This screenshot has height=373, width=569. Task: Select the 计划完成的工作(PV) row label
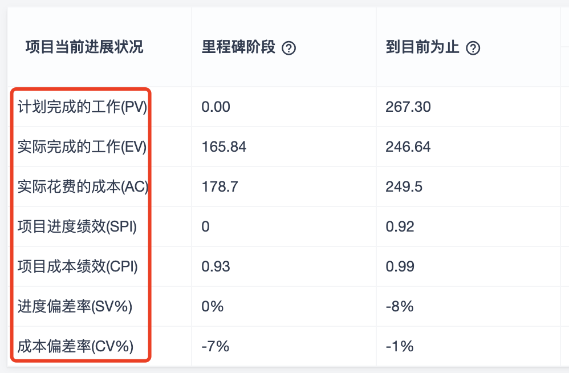point(82,107)
